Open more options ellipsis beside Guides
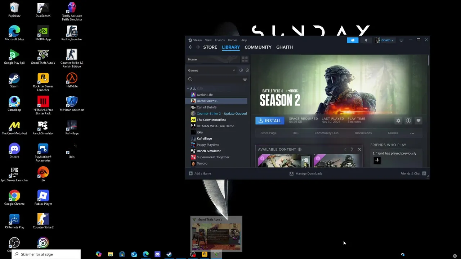Image resolution: width=461 pixels, height=259 pixels. (412, 133)
